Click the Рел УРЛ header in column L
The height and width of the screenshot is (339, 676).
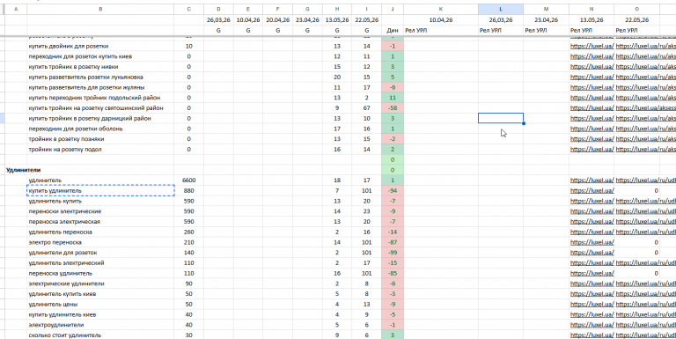point(501,31)
